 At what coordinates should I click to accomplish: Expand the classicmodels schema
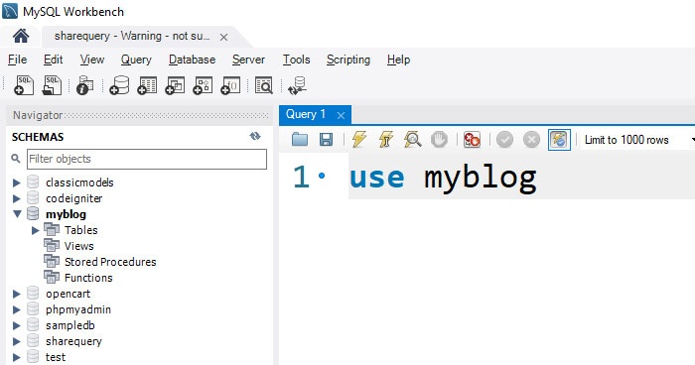pos(17,182)
